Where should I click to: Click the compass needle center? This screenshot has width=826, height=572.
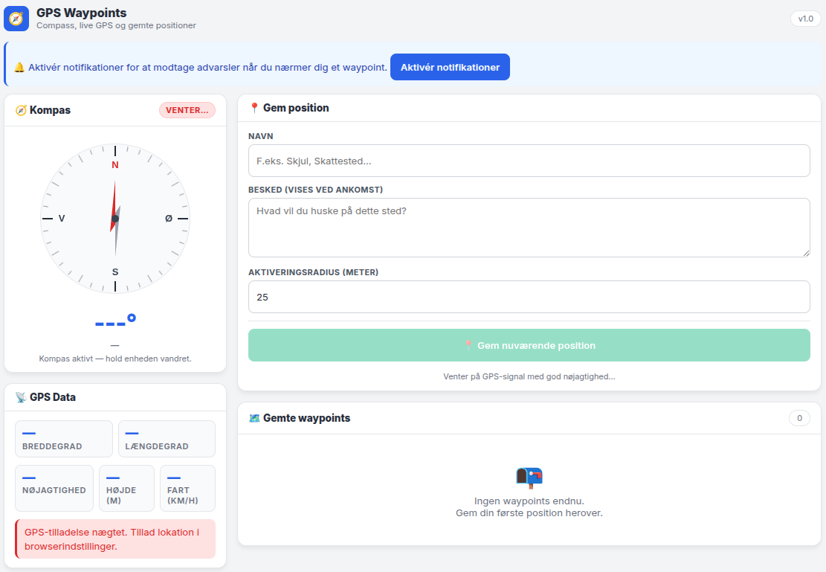[115, 219]
